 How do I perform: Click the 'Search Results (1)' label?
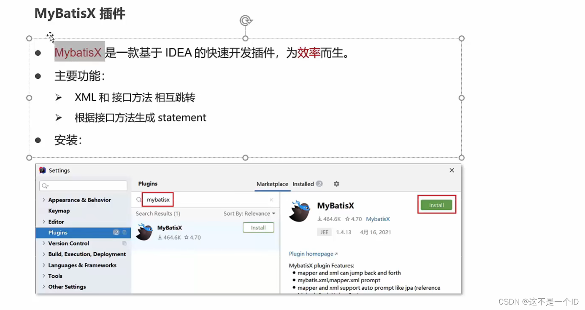(158, 214)
